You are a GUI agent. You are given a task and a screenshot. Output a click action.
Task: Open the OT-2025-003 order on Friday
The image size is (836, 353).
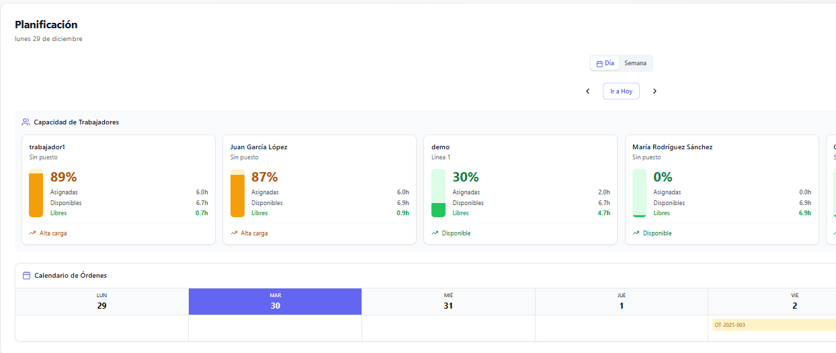[774, 325]
